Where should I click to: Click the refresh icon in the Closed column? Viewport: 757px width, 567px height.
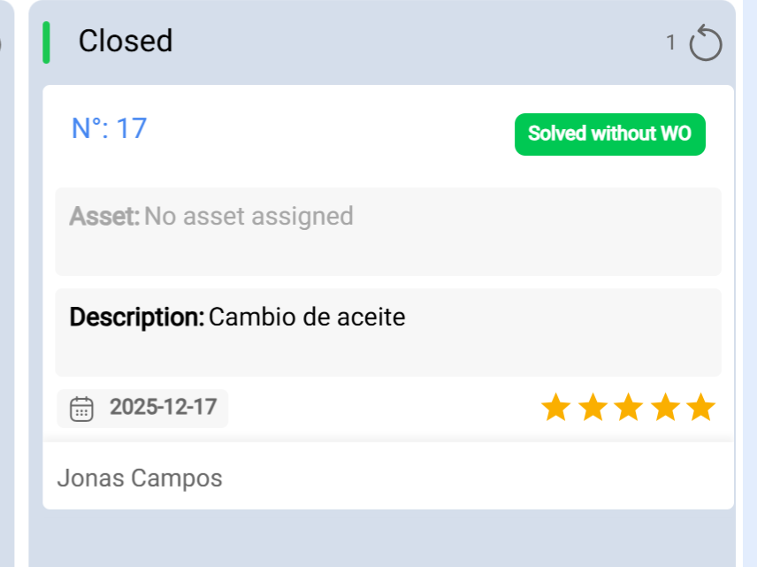(x=706, y=43)
